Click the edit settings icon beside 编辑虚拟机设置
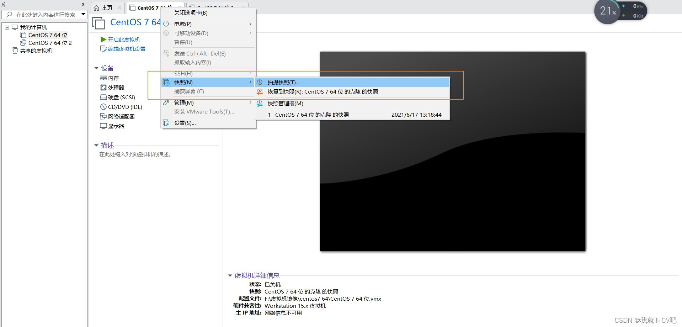 click(103, 49)
